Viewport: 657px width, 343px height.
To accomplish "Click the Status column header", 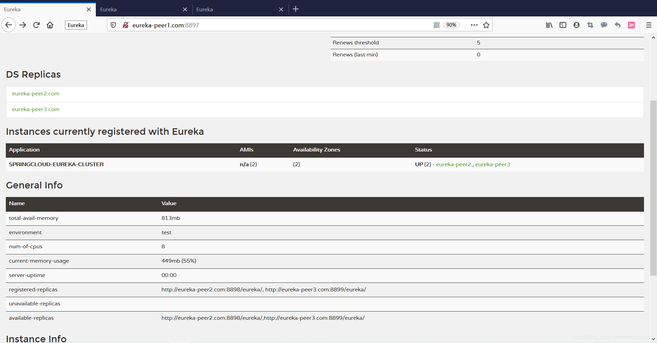I will (x=423, y=150).
